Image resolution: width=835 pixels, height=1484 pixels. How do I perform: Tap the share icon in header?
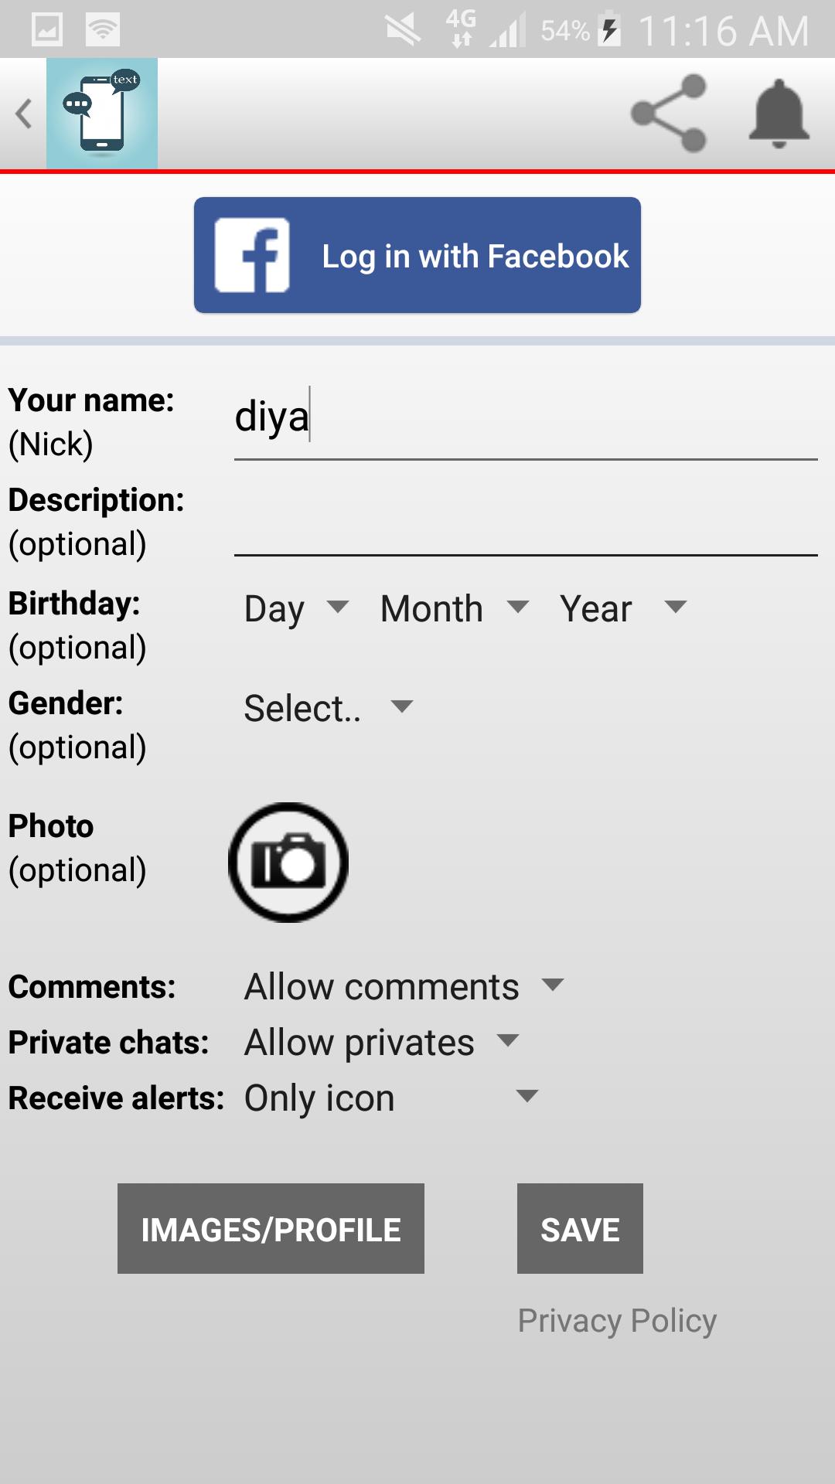[669, 114]
